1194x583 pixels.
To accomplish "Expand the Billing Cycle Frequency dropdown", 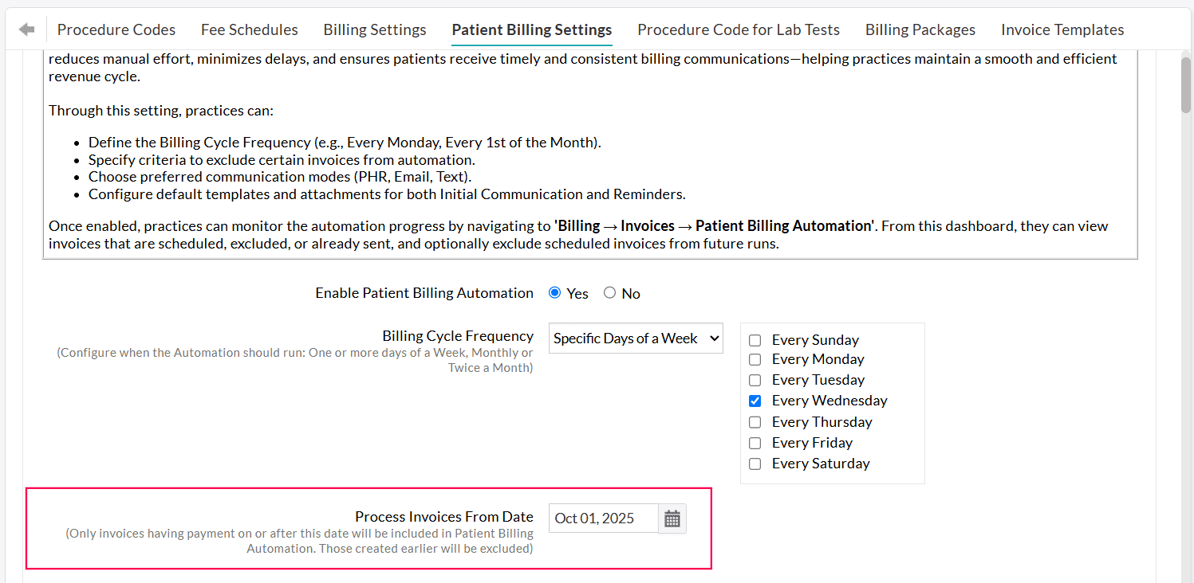I will tap(636, 338).
